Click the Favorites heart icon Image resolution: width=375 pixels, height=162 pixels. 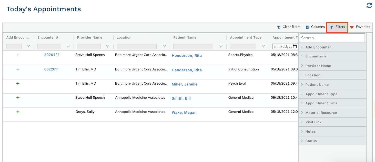point(352,27)
